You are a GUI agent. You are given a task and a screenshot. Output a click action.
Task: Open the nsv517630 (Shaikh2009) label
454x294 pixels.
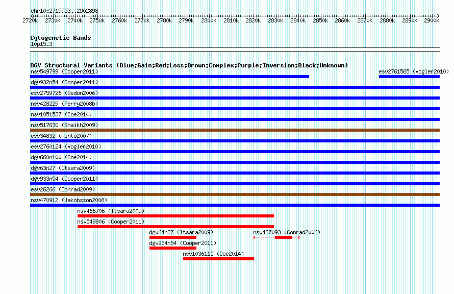click(x=64, y=125)
